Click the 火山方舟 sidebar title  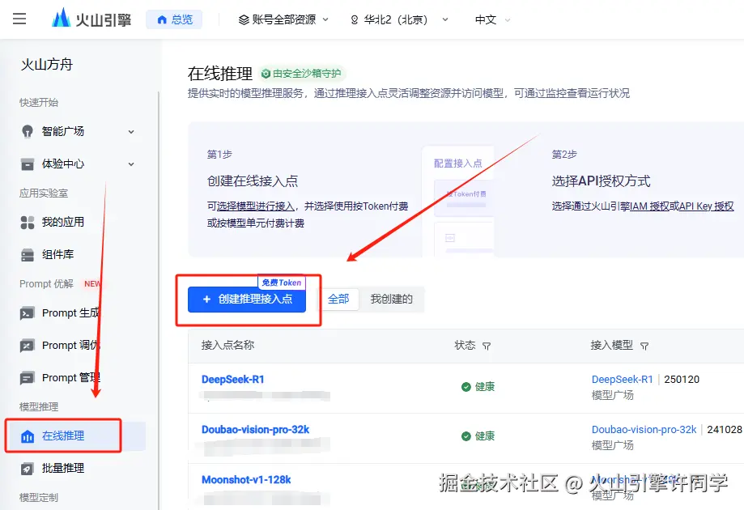[x=46, y=65]
